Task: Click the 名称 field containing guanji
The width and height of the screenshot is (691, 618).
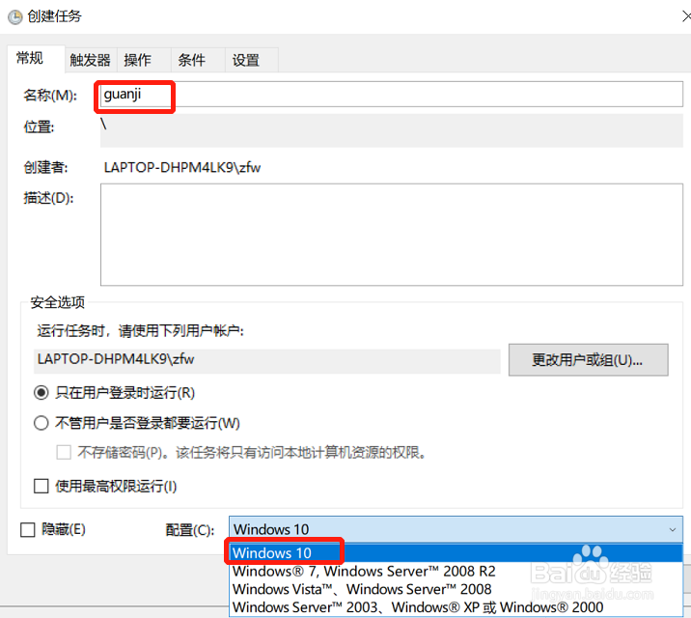Action: pyautogui.click(x=391, y=94)
